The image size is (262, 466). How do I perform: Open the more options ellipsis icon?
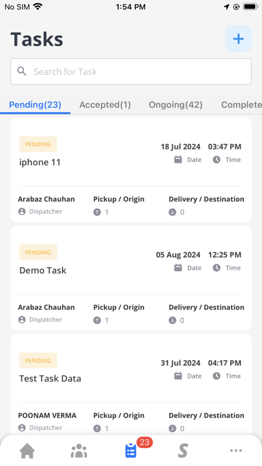click(x=236, y=451)
